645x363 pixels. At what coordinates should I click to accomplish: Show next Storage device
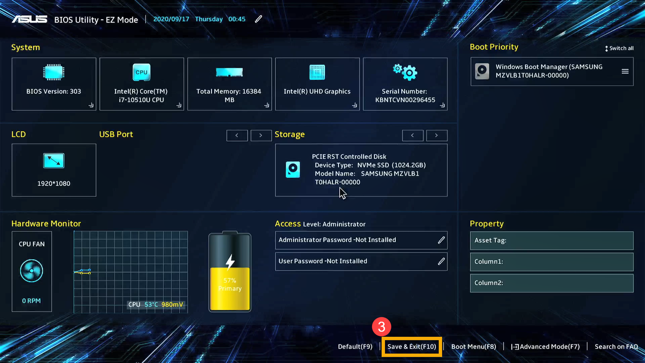click(x=436, y=135)
